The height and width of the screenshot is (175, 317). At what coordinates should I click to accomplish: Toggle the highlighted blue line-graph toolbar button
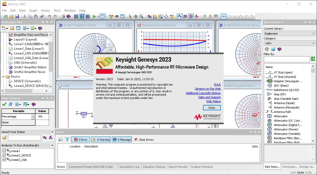[x=180, y=16]
